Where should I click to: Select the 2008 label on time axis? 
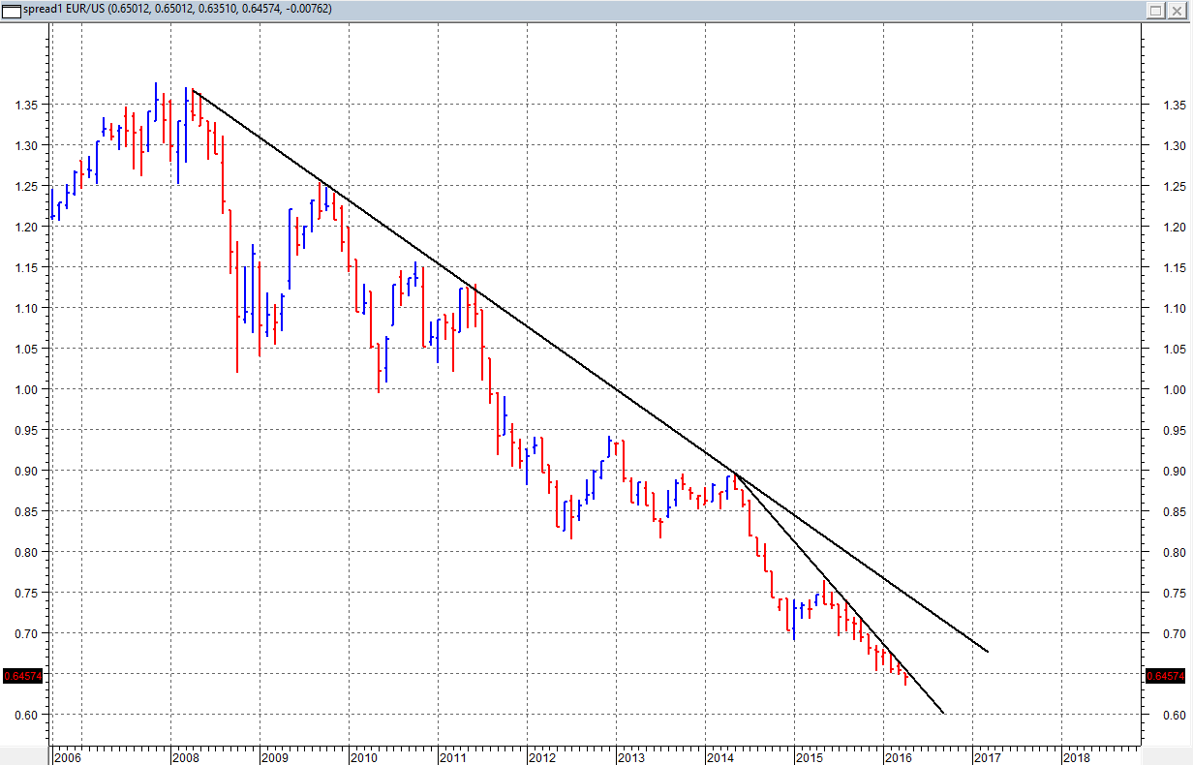(186, 756)
